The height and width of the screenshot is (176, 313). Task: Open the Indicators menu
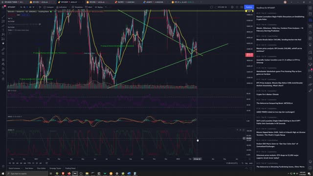tap(62, 7)
